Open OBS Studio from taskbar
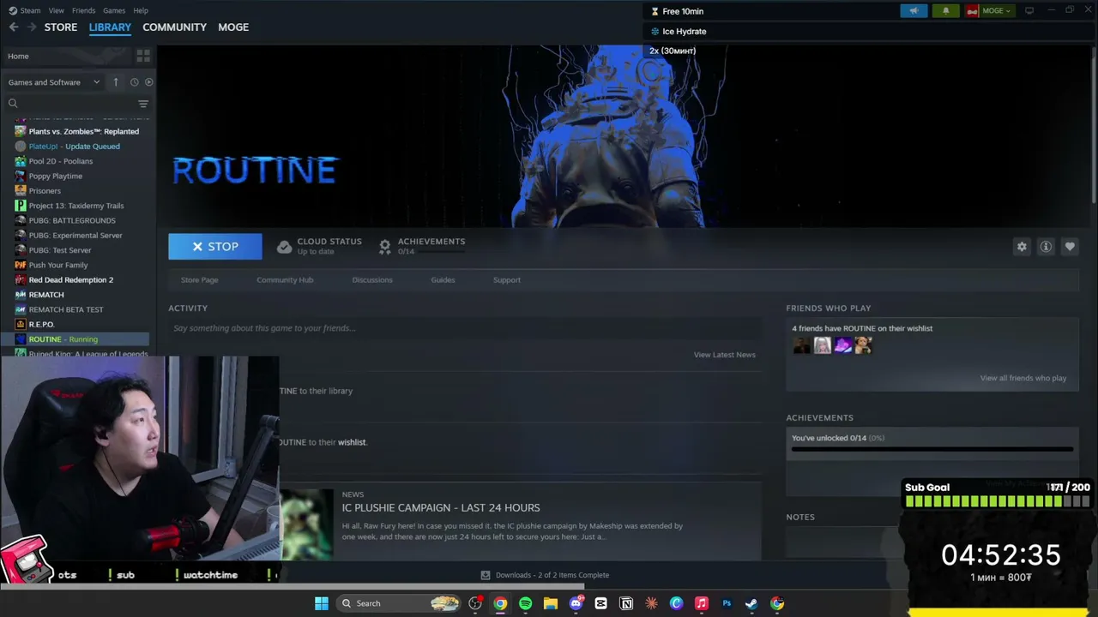Viewport: 1098px width, 617px height. (x=475, y=603)
